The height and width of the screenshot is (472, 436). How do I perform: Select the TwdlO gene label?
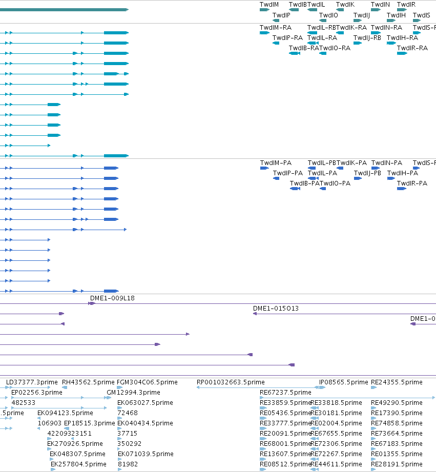pos(328,15)
